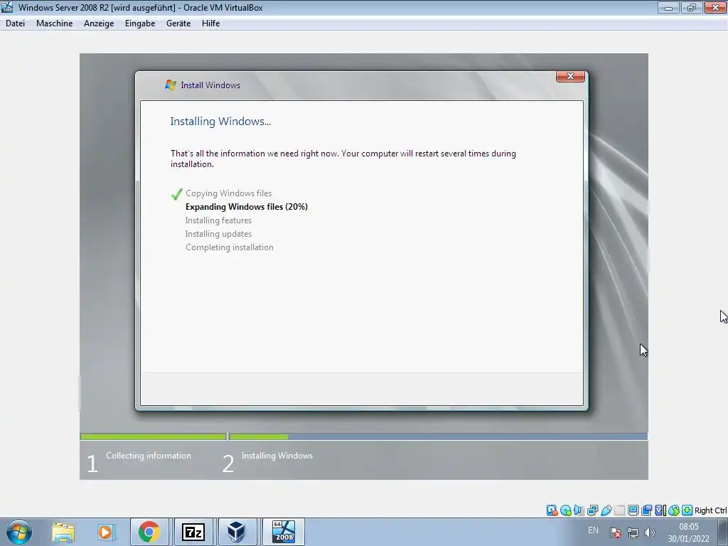This screenshot has width=728, height=546.
Task: Click the audio status icon in VirtualBox
Action: (579, 510)
